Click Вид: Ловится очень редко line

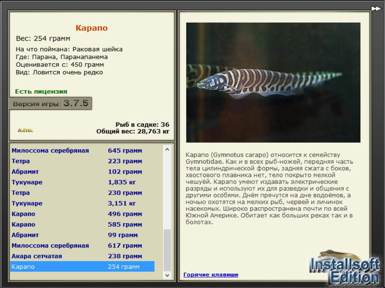(x=59, y=72)
